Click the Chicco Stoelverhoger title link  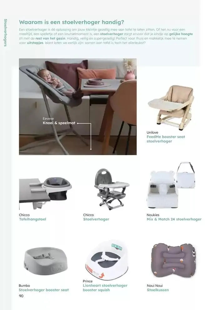(x=96, y=219)
